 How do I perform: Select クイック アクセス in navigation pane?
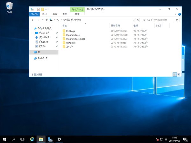(x=45, y=28)
